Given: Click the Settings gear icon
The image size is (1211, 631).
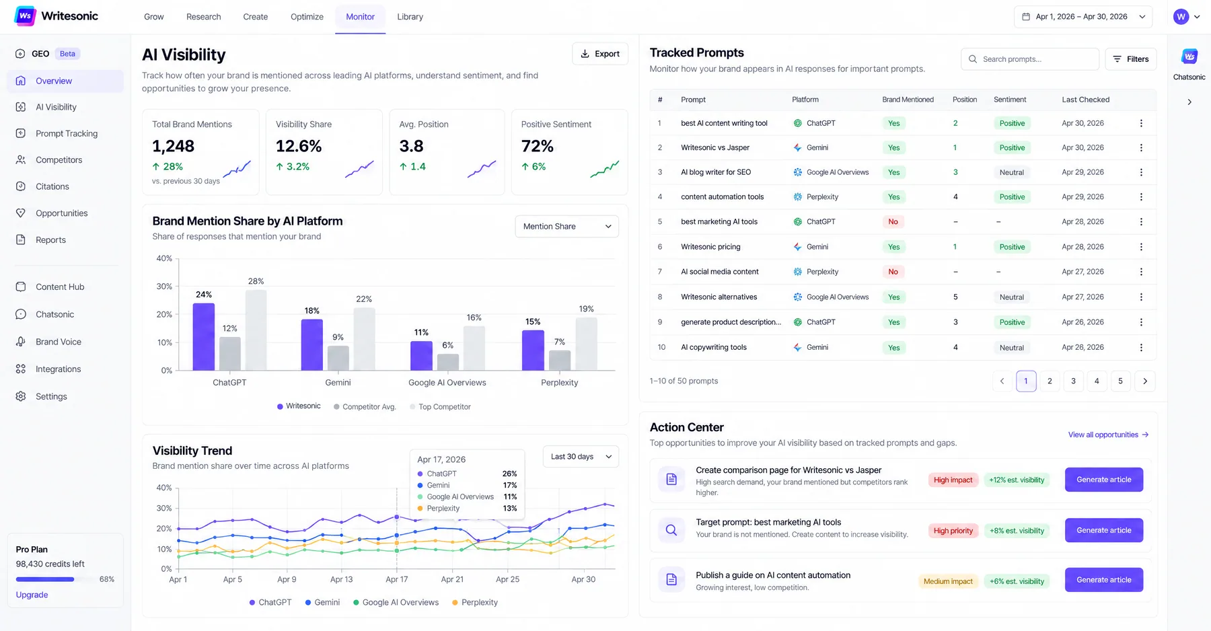Looking at the screenshot, I should [x=21, y=397].
